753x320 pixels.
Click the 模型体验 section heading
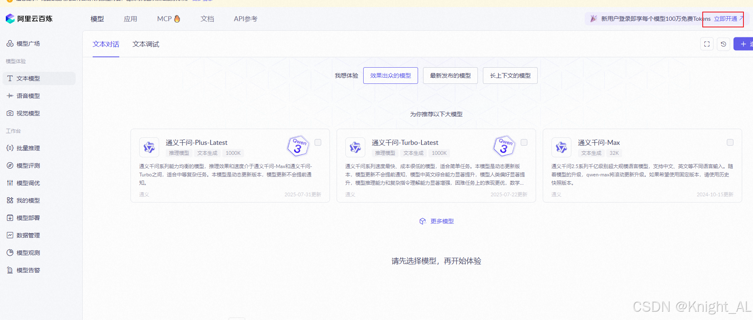point(16,61)
